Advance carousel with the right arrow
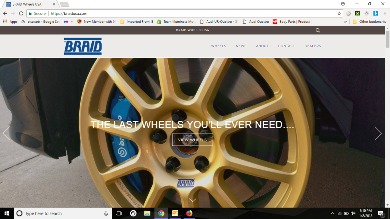The width and height of the screenshot is (390, 219). click(378, 133)
